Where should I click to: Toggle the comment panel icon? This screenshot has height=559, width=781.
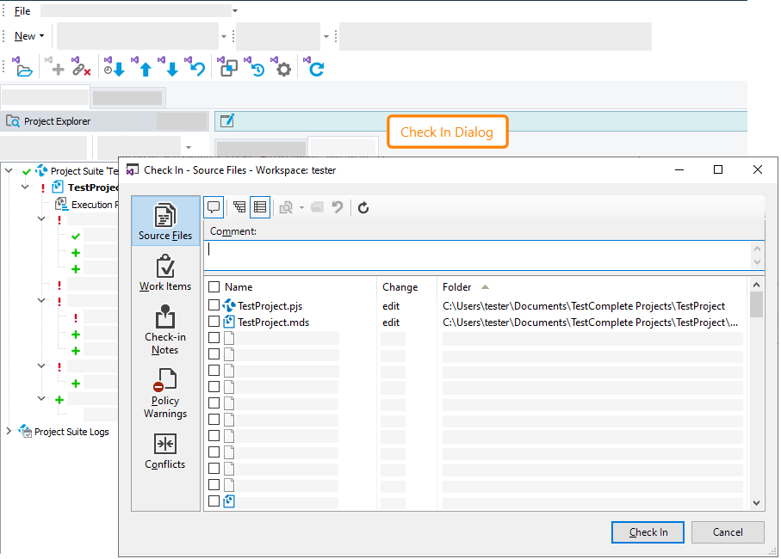point(214,206)
